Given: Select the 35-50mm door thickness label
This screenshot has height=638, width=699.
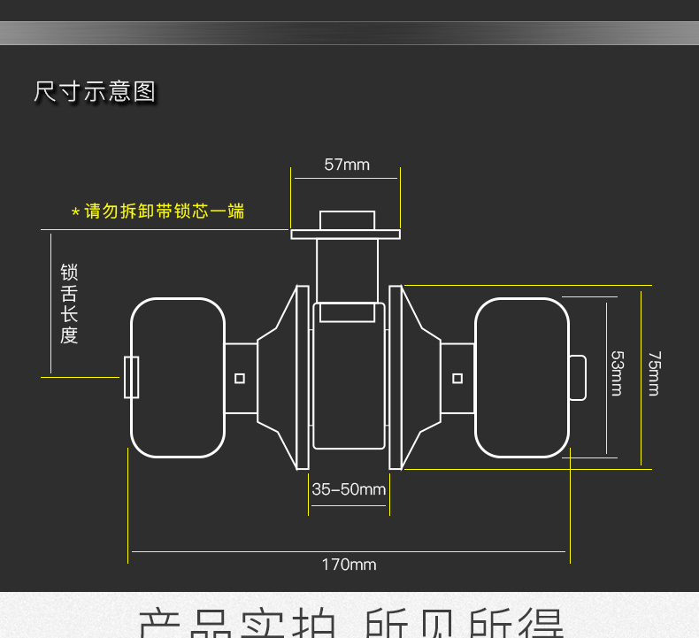Looking at the screenshot, I should tap(349, 489).
